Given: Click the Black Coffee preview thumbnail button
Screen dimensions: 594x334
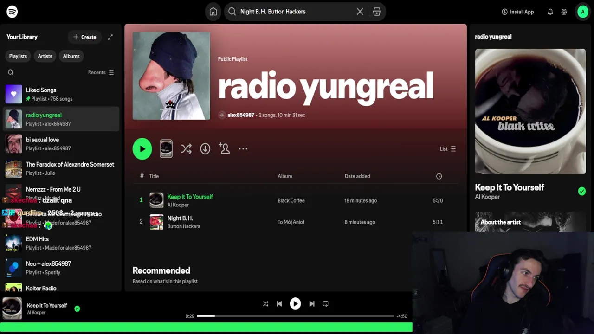Looking at the screenshot, I should point(166,149).
